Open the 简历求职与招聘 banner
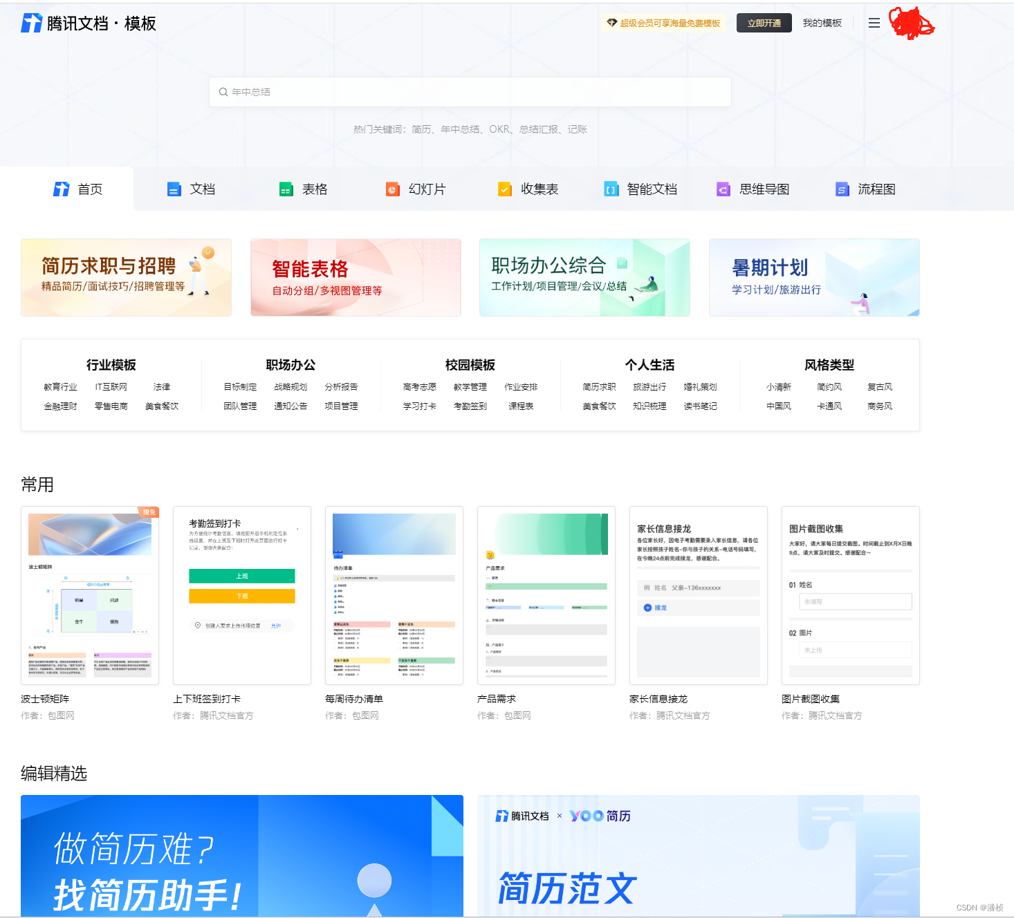 (x=126, y=277)
